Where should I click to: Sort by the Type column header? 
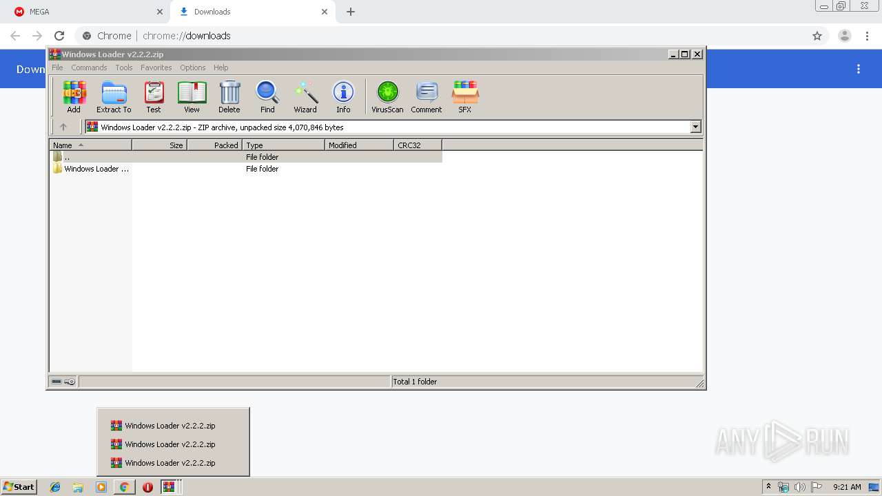[x=283, y=145]
